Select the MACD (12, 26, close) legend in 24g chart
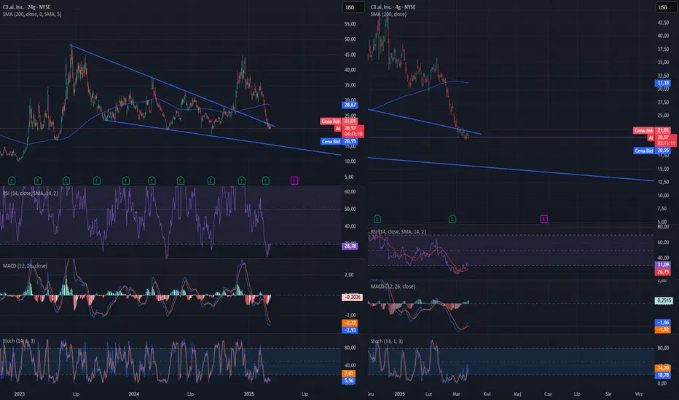This screenshot has width=679, height=400. click(x=25, y=266)
